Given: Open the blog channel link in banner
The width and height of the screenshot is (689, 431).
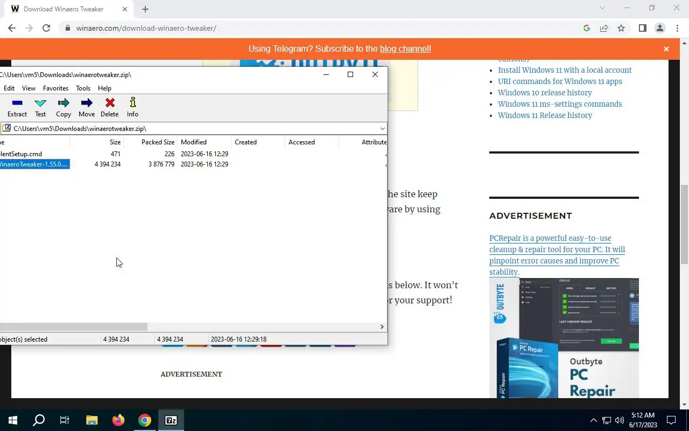Looking at the screenshot, I should pyautogui.click(x=405, y=48).
